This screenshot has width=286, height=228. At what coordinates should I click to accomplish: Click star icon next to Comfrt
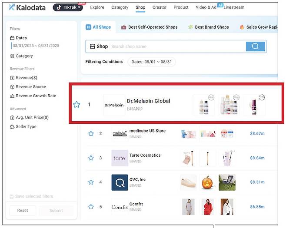91,207
